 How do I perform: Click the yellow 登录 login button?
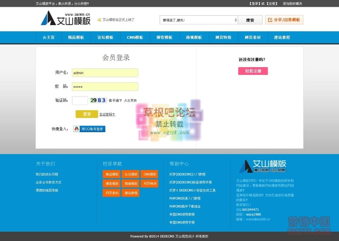point(87,114)
